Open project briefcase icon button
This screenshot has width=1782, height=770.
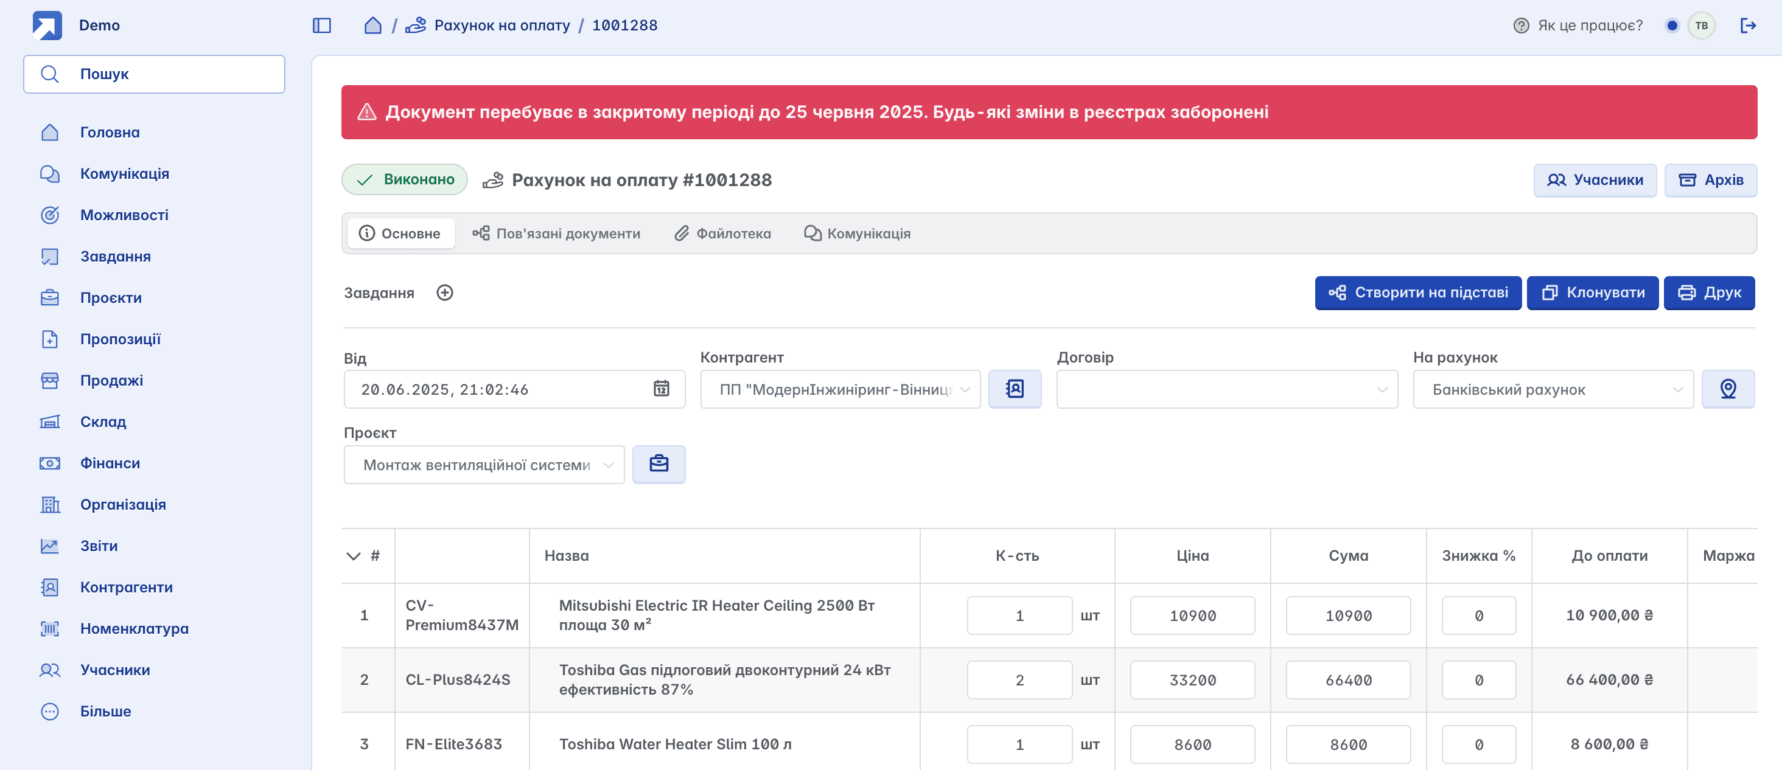click(659, 464)
